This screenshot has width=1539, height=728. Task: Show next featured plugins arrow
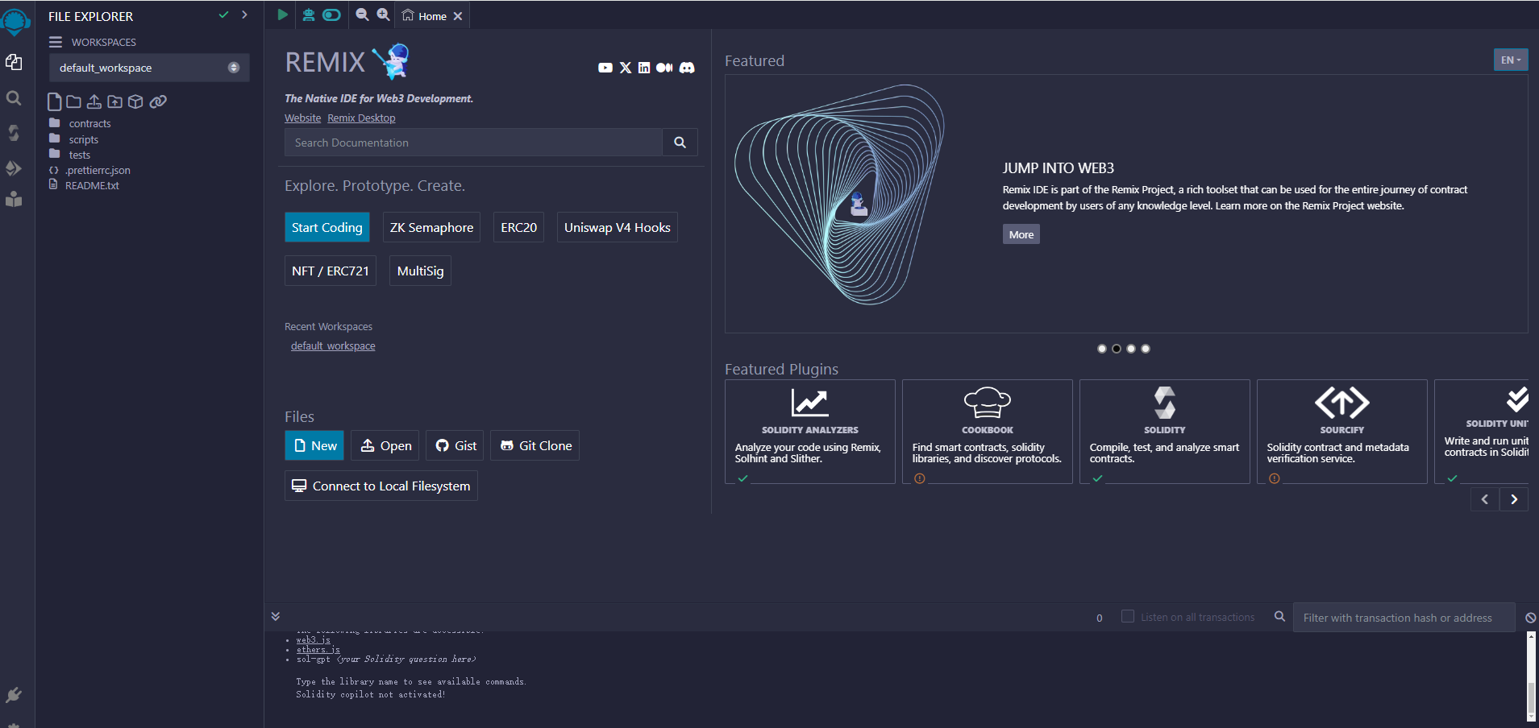pyautogui.click(x=1514, y=499)
